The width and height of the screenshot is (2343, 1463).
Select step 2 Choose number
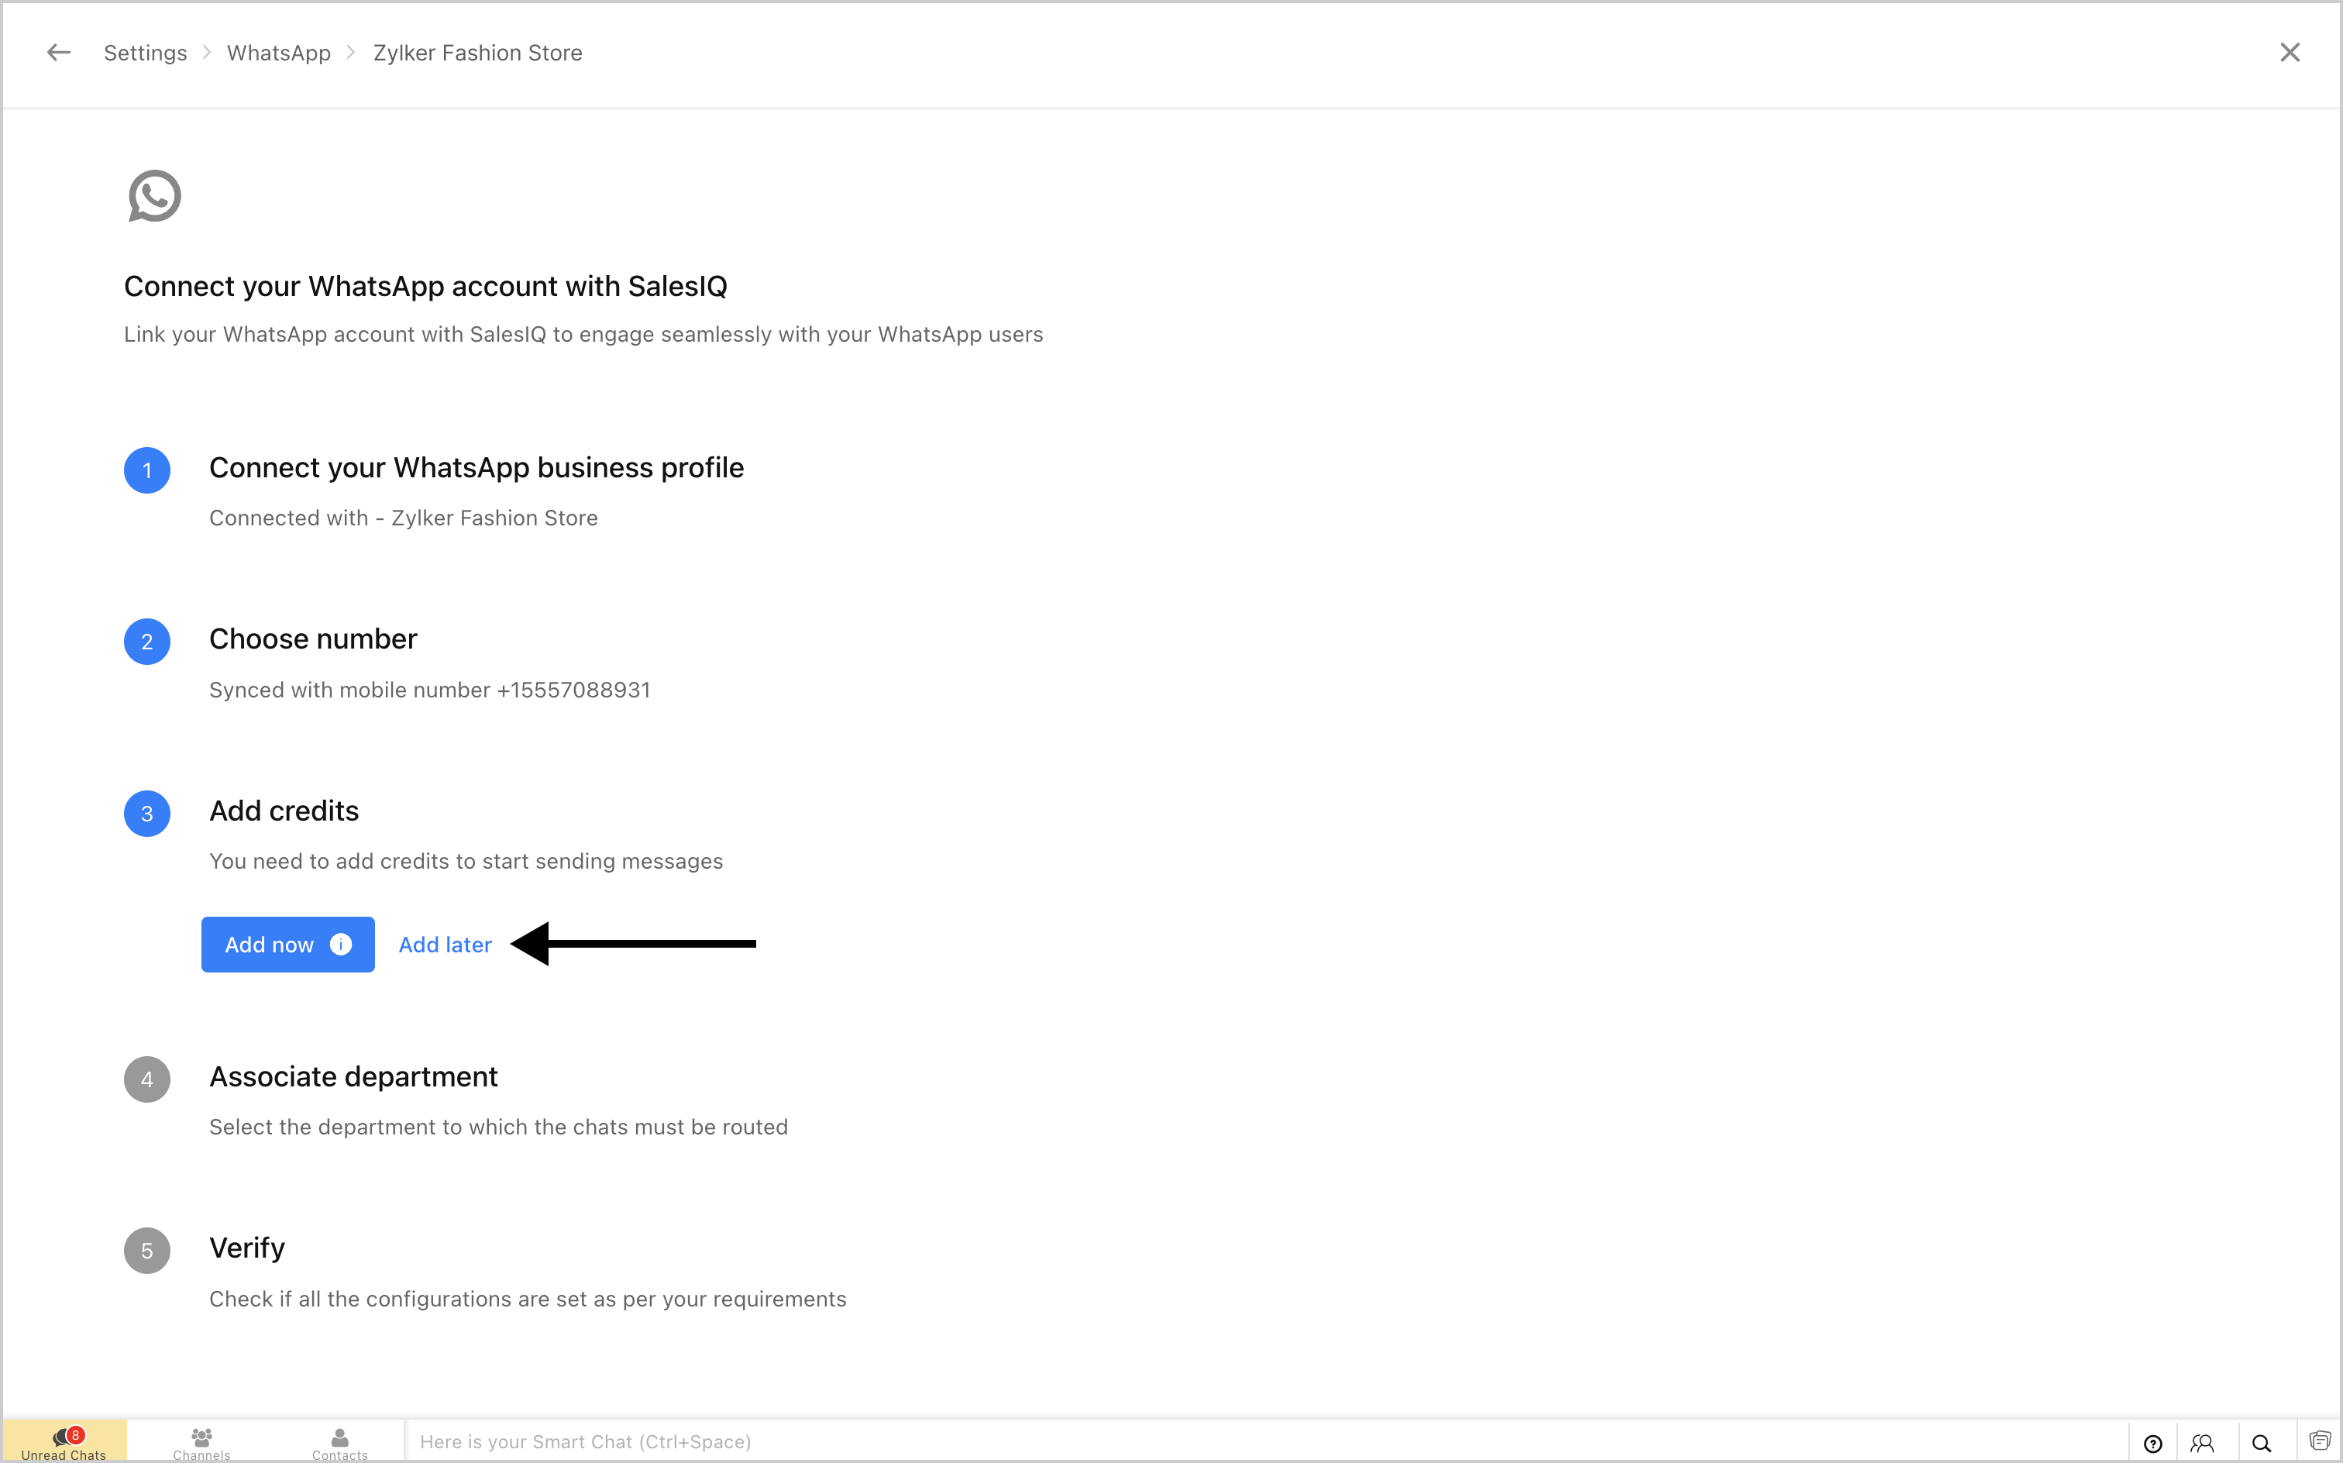tap(312, 639)
